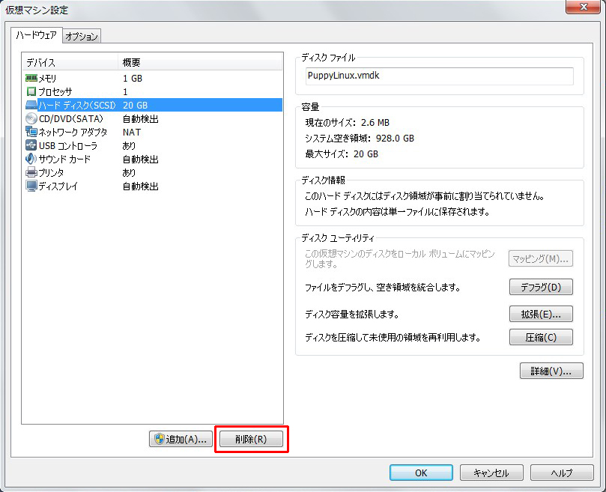Image resolution: width=606 pixels, height=492 pixels.
Task: Choose the ネットワーク アダプタ icon
Action: [31, 132]
